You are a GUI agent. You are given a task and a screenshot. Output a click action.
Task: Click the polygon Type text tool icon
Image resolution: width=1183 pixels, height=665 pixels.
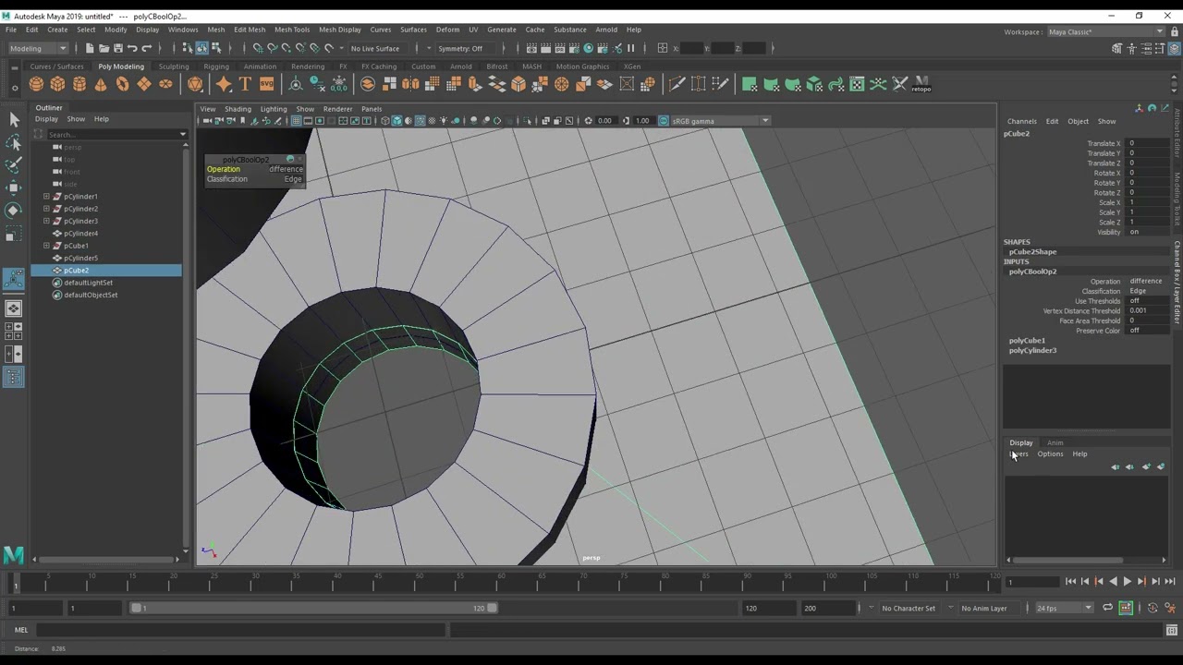(x=245, y=84)
